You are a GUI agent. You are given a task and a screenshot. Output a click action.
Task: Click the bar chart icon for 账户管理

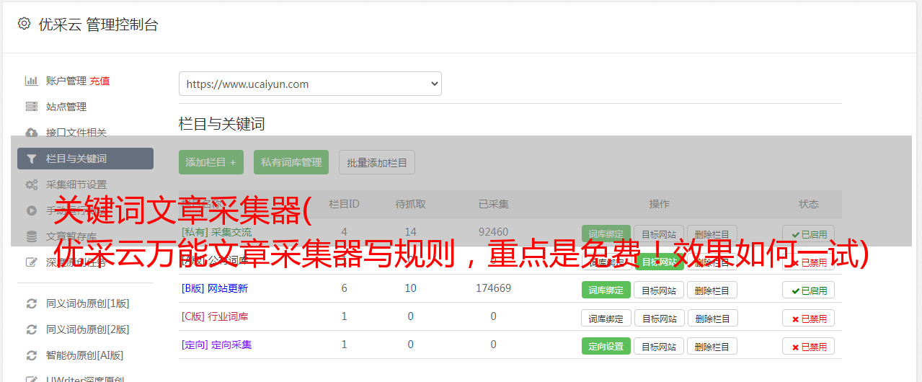[x=32, y=81]
